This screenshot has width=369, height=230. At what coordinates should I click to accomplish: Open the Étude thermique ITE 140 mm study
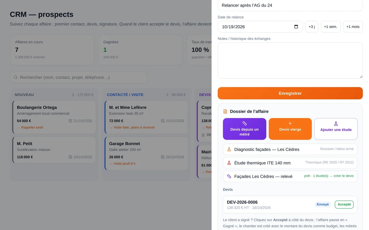tap(290, 163)
